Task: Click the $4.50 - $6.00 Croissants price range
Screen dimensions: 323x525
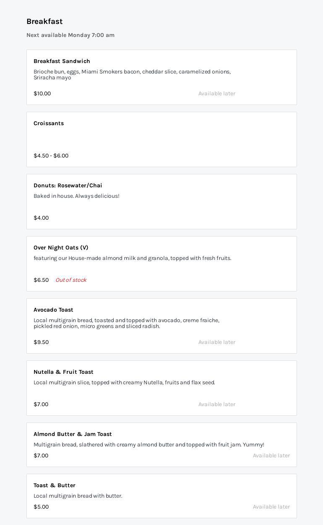Action: pyautogui.click(x=51, y=156)
